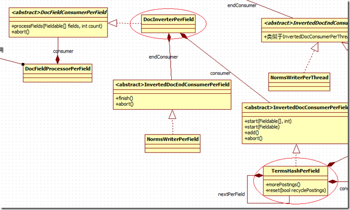
Task: Click the +abort() method in DocFieldConsumerPerField
Action: [x=20, y=32]
